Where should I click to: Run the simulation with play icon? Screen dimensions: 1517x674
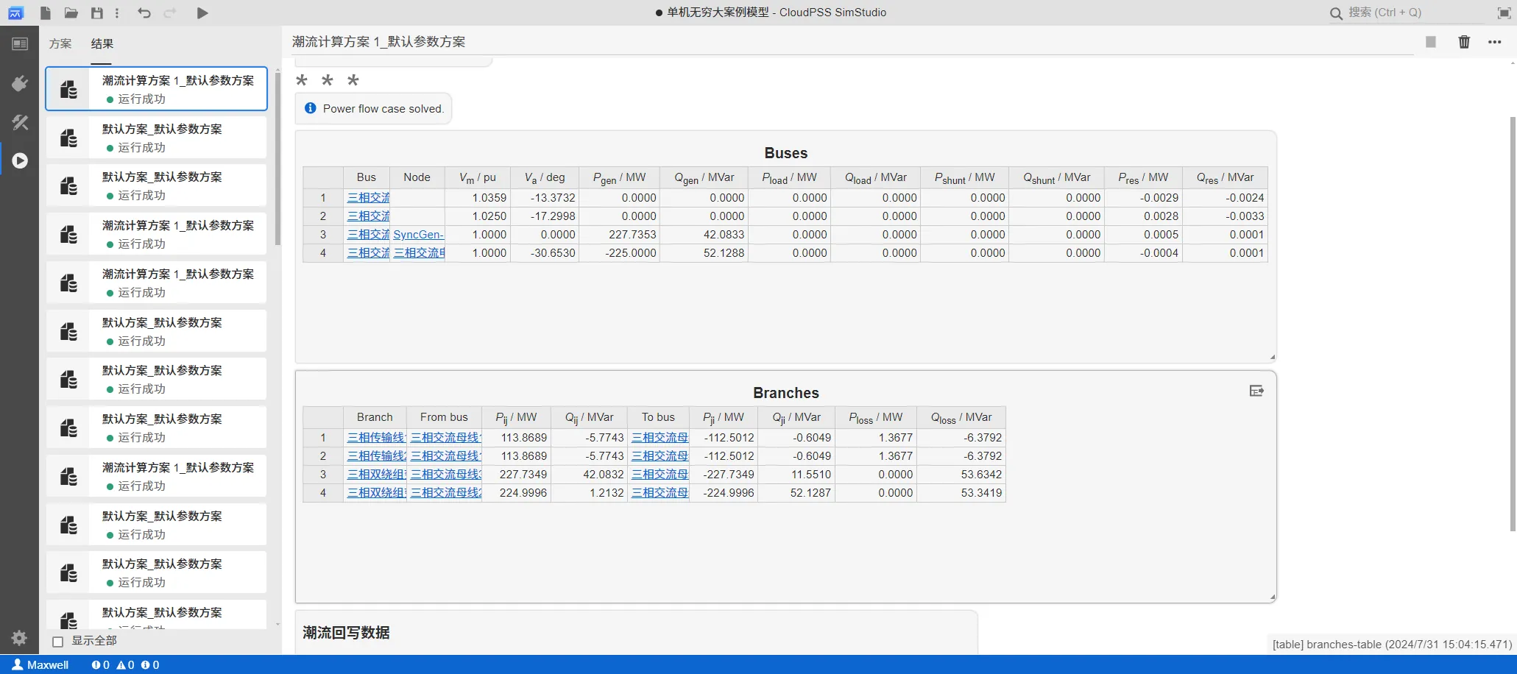tap(202, 13)
